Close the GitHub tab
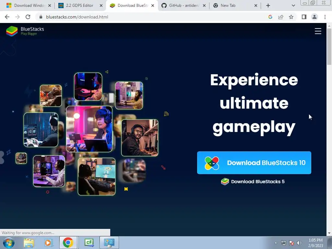The width and height of the screenshot is (332, 249). point(204,6)
